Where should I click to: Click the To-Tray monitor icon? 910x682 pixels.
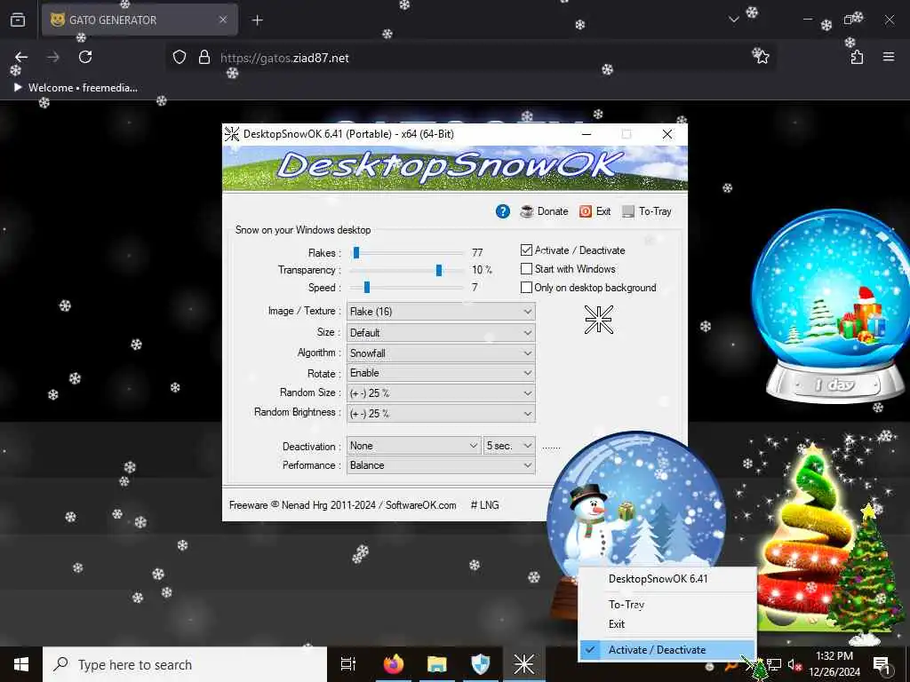628,211
